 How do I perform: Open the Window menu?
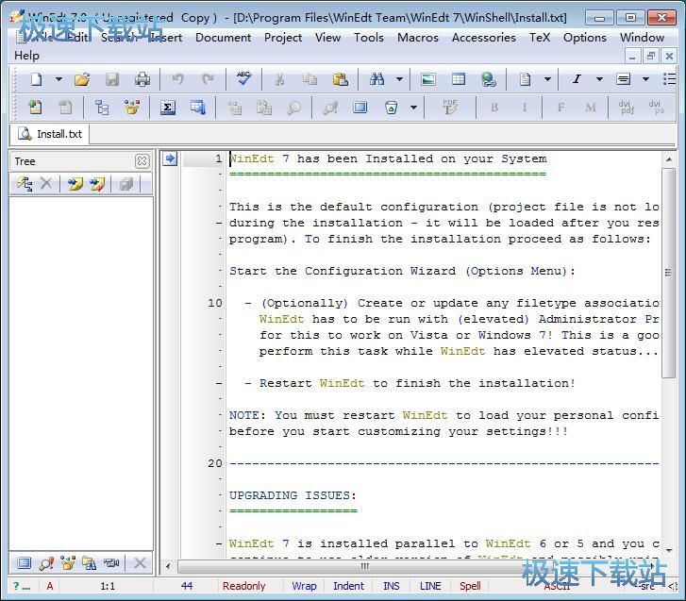click(643, 38)
